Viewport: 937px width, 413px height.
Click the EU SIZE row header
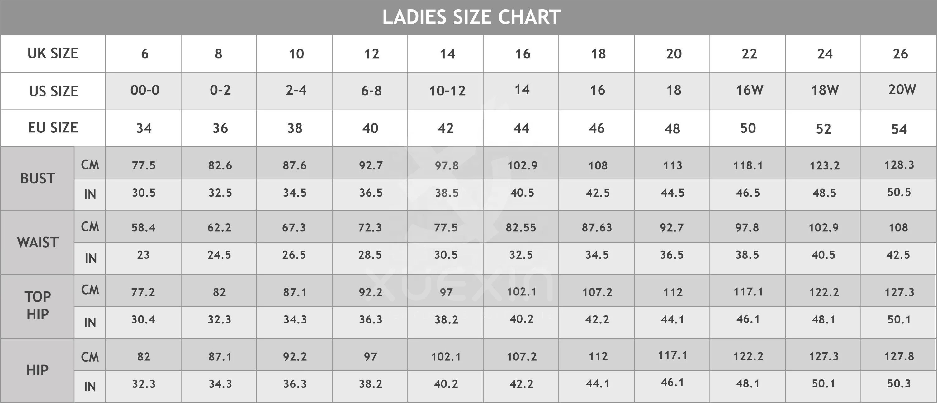53,128
